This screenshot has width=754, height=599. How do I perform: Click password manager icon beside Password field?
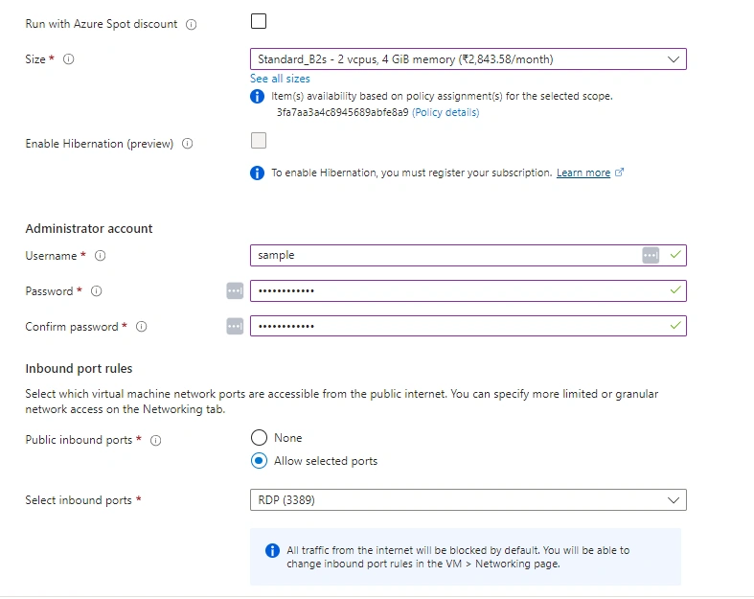[x=235, y=290]
